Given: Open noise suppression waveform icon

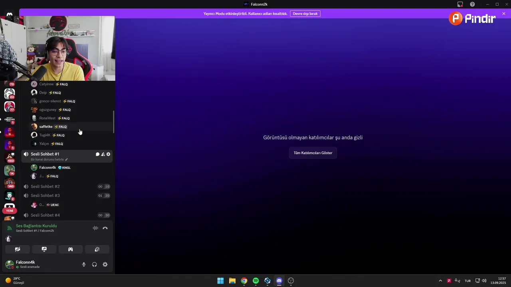Looking at the screenshot, I should [95, 228].
